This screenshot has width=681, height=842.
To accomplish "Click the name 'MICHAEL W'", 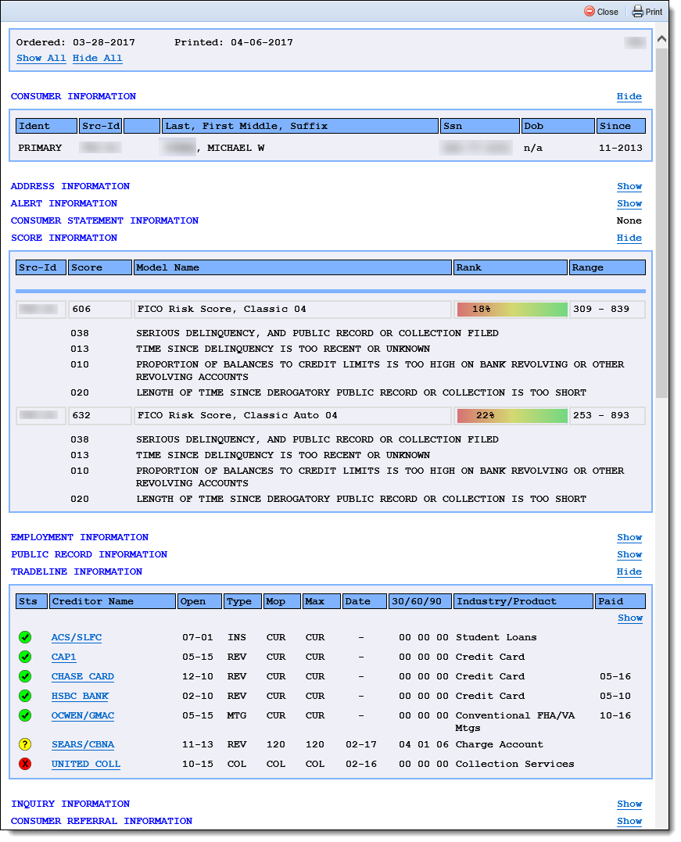I will pyautogui.click(x=236, y=149).
